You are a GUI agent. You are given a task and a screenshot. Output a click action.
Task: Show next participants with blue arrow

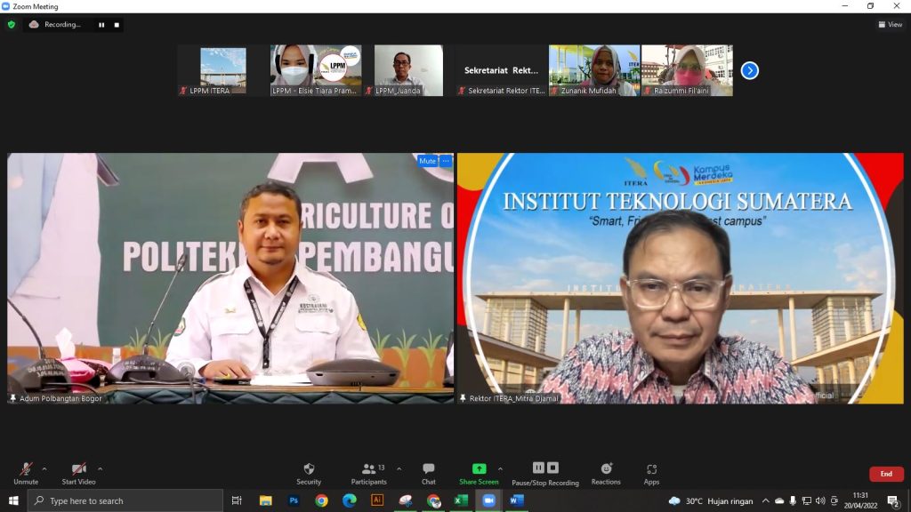749,70
